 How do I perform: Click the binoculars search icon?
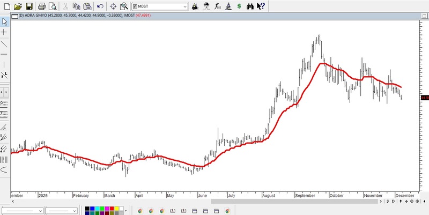[x=250, y=6]
